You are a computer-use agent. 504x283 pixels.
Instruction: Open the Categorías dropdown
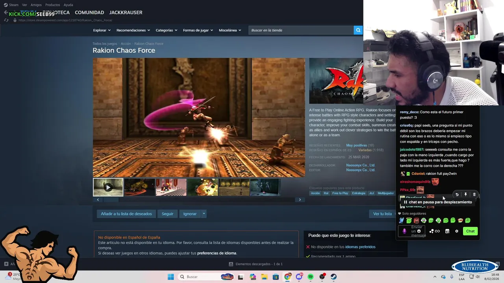(x=166, y=30)
